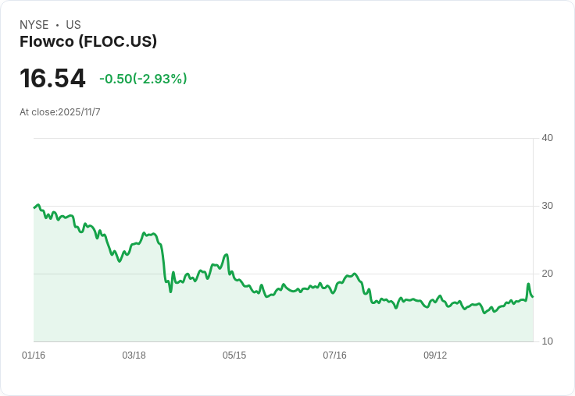Click the 20 price axis label

click(x=547, y=274)
